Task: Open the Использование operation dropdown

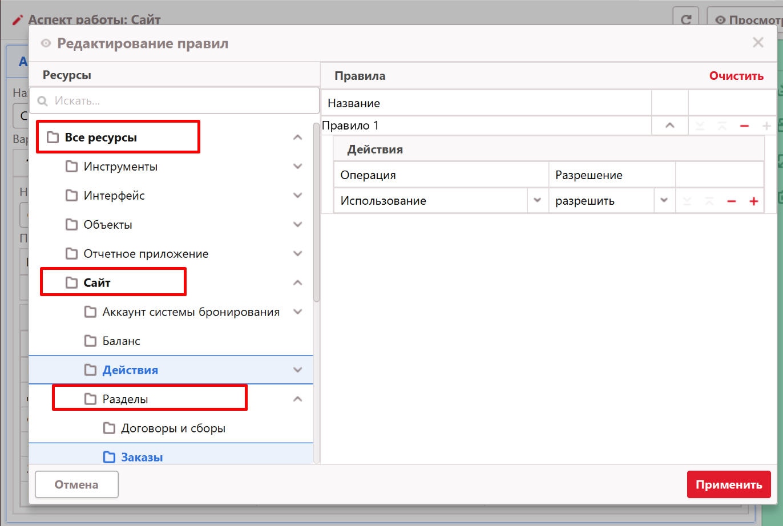Action: pos(537,201)
